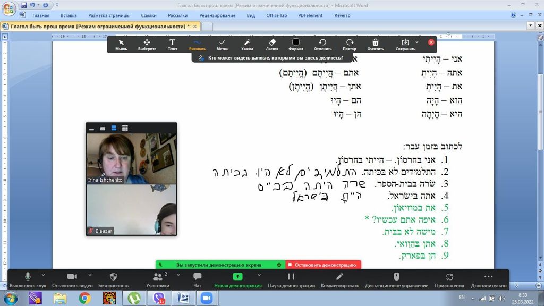Activate the Draw (Рисовать) tool
The image size is (544, 306).
point(197,44)
